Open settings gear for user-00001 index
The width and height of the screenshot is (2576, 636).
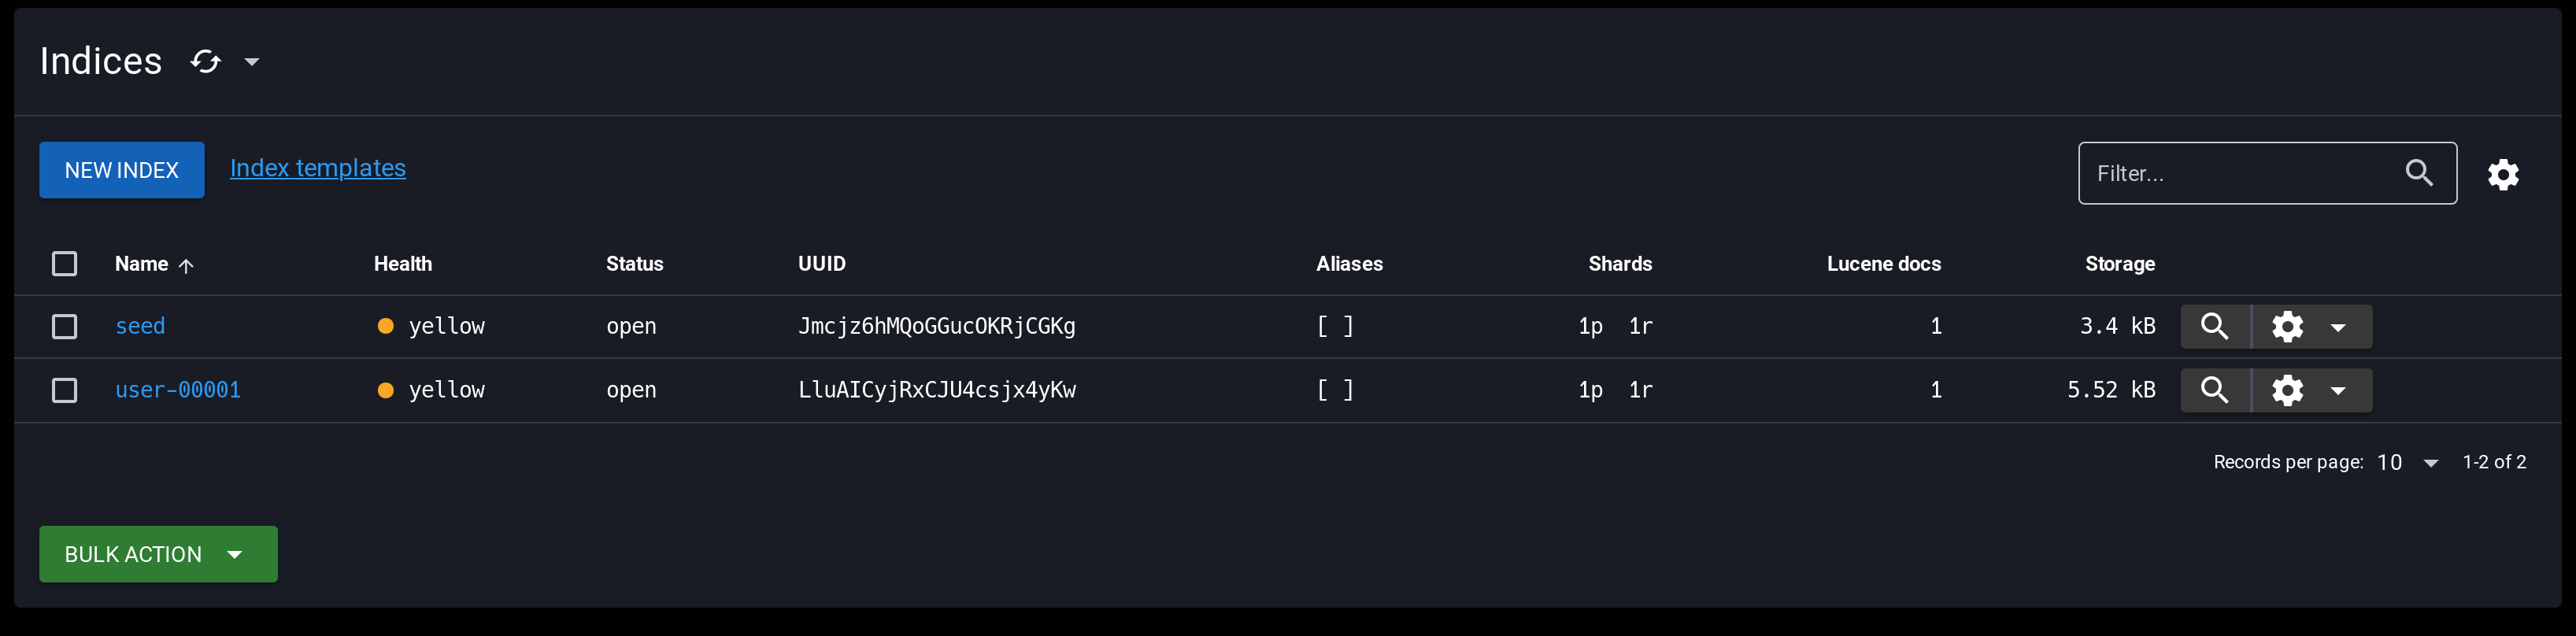coord(2287,391)
